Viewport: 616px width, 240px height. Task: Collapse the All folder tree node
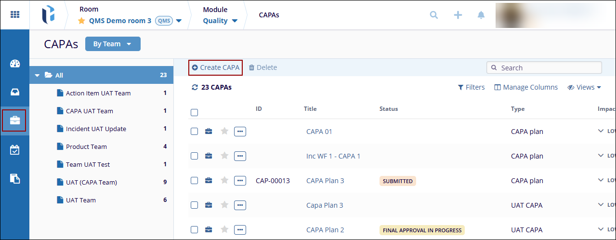click(37, 75)
